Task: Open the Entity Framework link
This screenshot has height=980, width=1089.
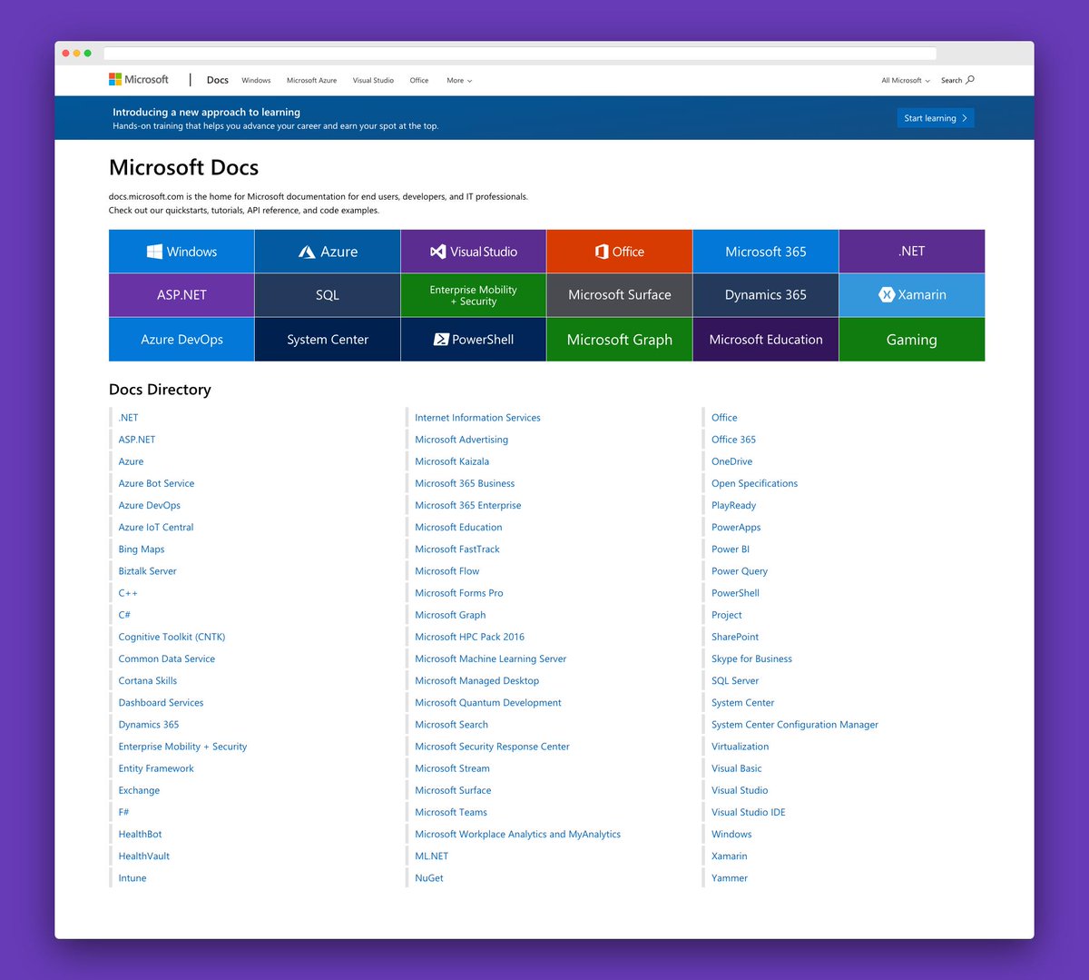Action: coord(156,768)
